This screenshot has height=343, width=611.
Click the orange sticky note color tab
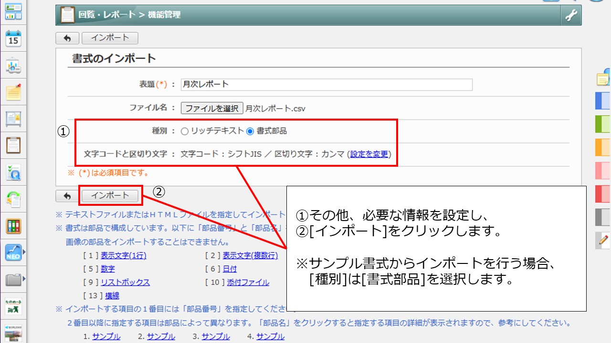tap(602, 147)
